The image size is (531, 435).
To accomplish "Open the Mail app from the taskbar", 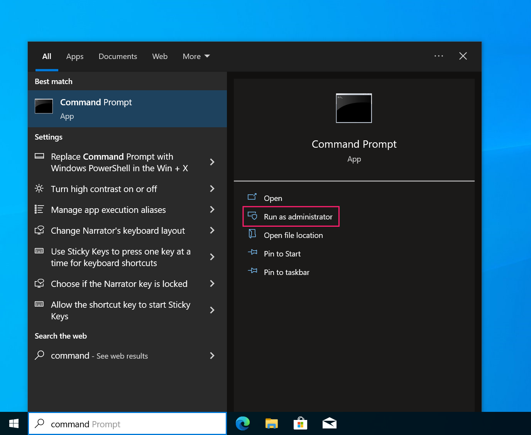I will point(330,423).
